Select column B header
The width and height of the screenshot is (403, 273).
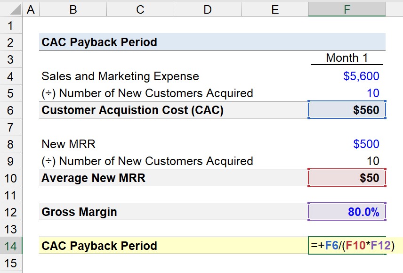(73, 9)
